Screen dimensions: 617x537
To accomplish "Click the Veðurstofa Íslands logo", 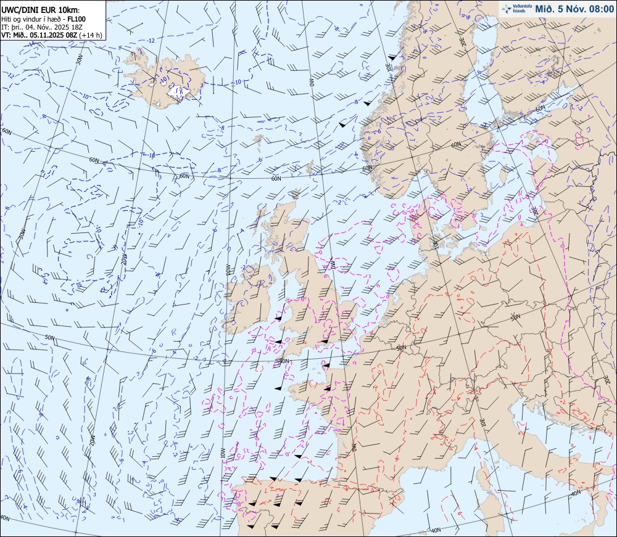I will click(516, 9).
